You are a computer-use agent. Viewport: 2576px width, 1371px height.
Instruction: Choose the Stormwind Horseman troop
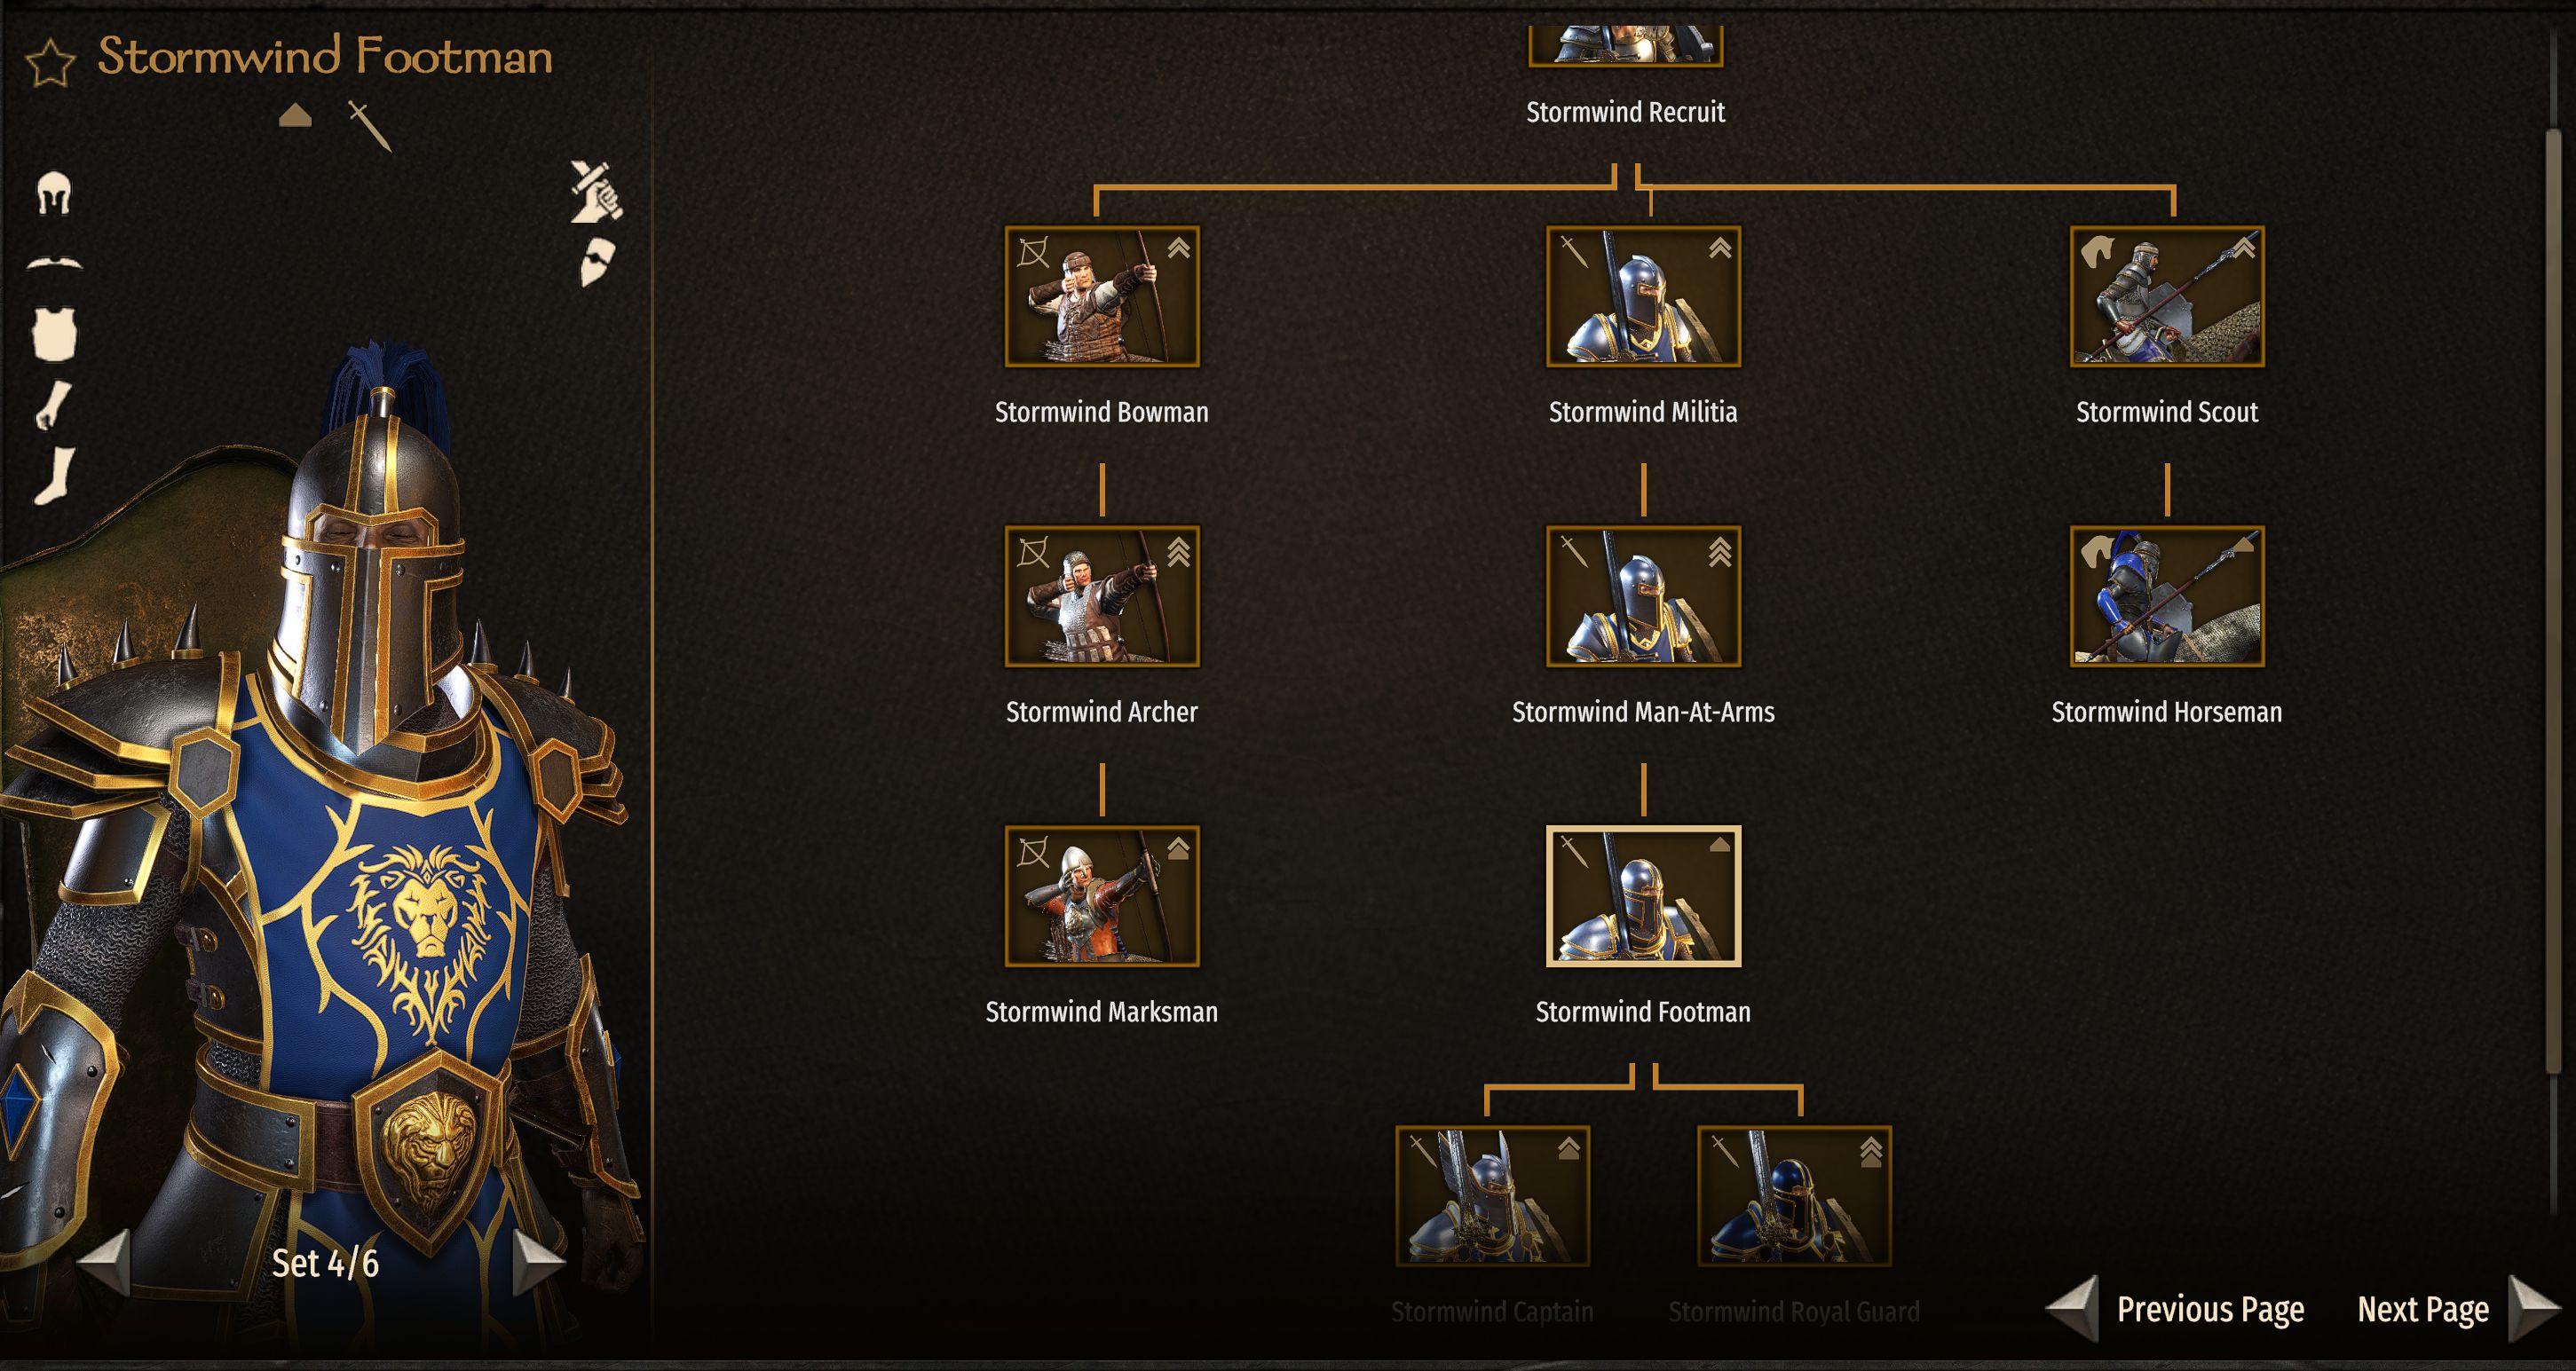click(2167, 596)
